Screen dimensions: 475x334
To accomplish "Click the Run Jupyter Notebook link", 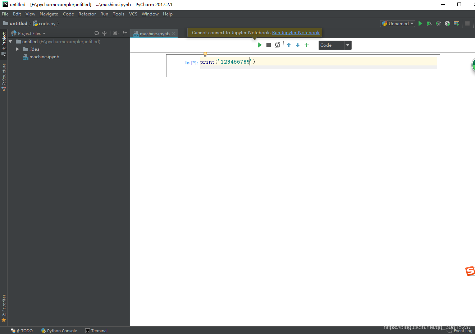I will coord(296,32).
